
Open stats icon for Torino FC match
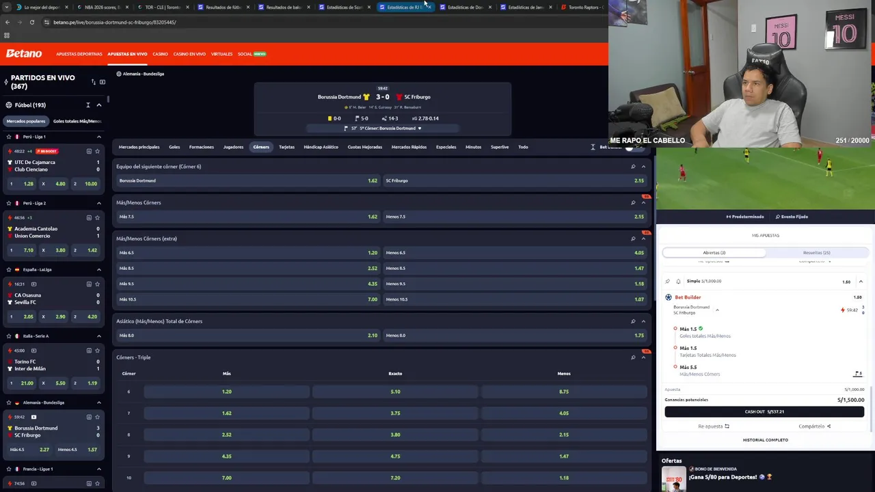point(89,351)
